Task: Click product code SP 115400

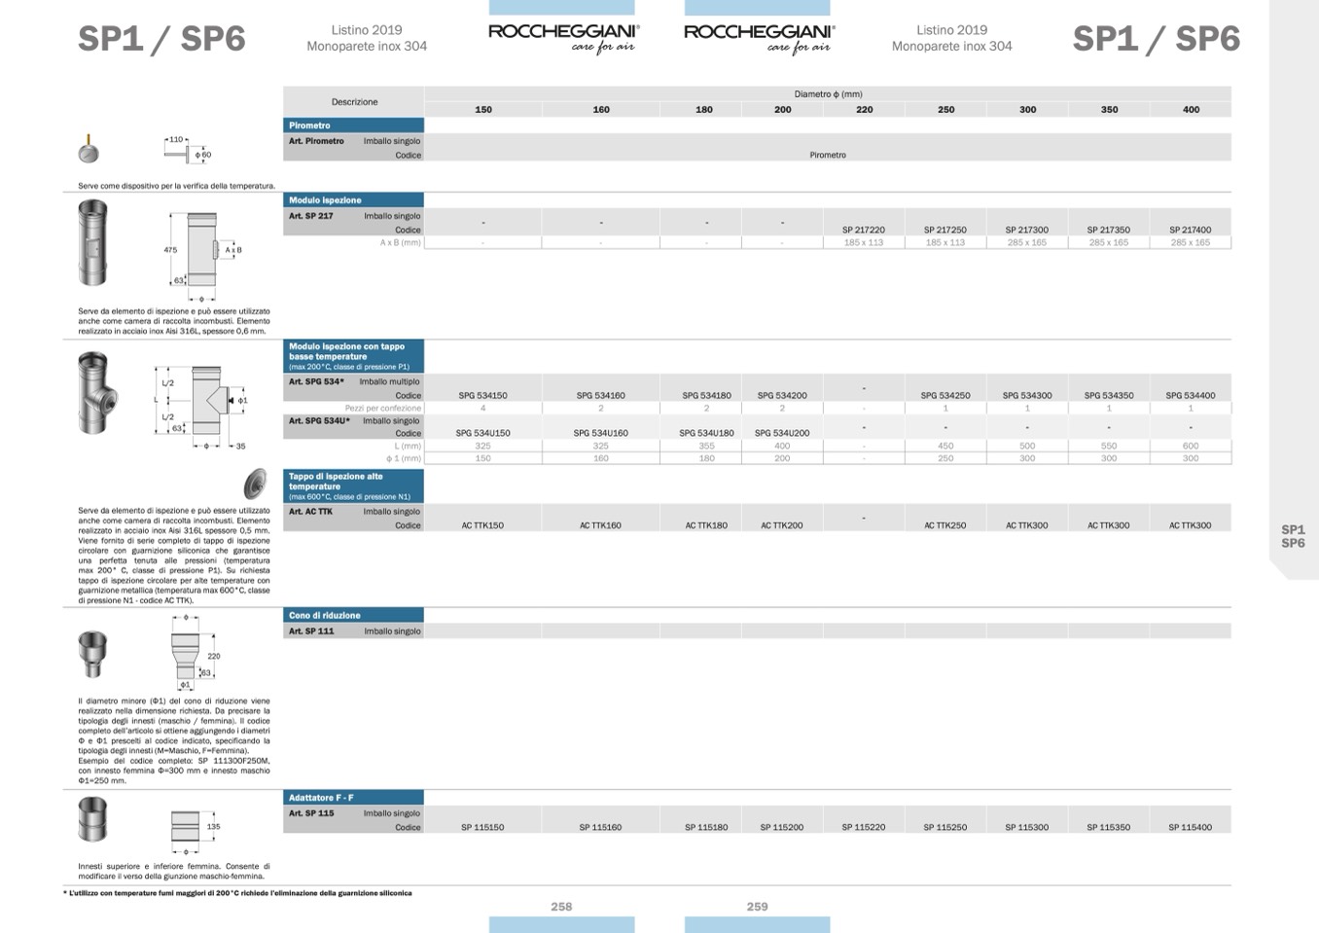Action: (1190, 828)
